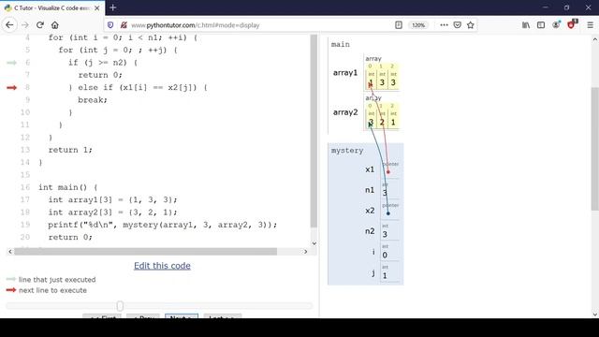Click code line 6 if (j >= n2)
Image resolution: width=599 pixels, height=337 pixels.
pyautogui.click(x=103, y=63)
